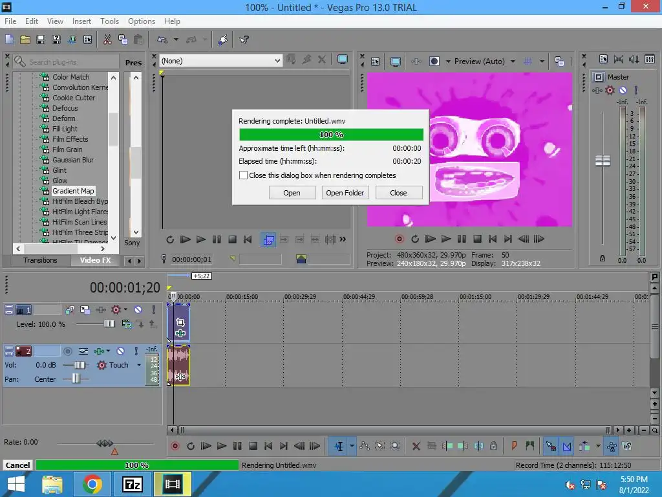
Task: Click Go to Start in trimmer transport
Action: coord(248,239)
